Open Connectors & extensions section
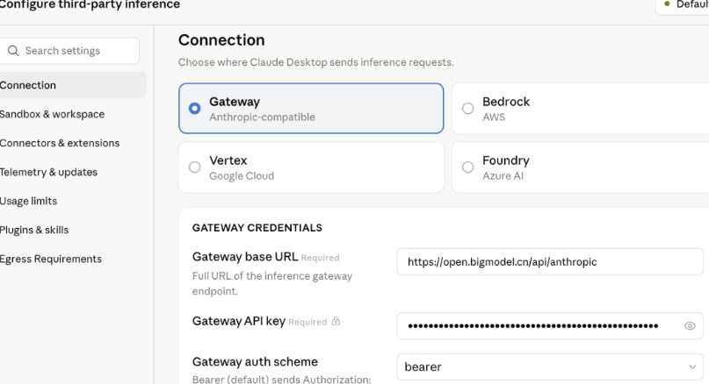Image resolution: width=709 pixels, height=384 pixels. tap(60, 143)
